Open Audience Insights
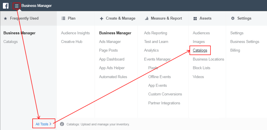The image size is (267, 130). (75, 33)
